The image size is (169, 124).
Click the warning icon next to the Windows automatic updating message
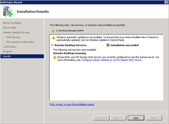(x=53, y=37)
